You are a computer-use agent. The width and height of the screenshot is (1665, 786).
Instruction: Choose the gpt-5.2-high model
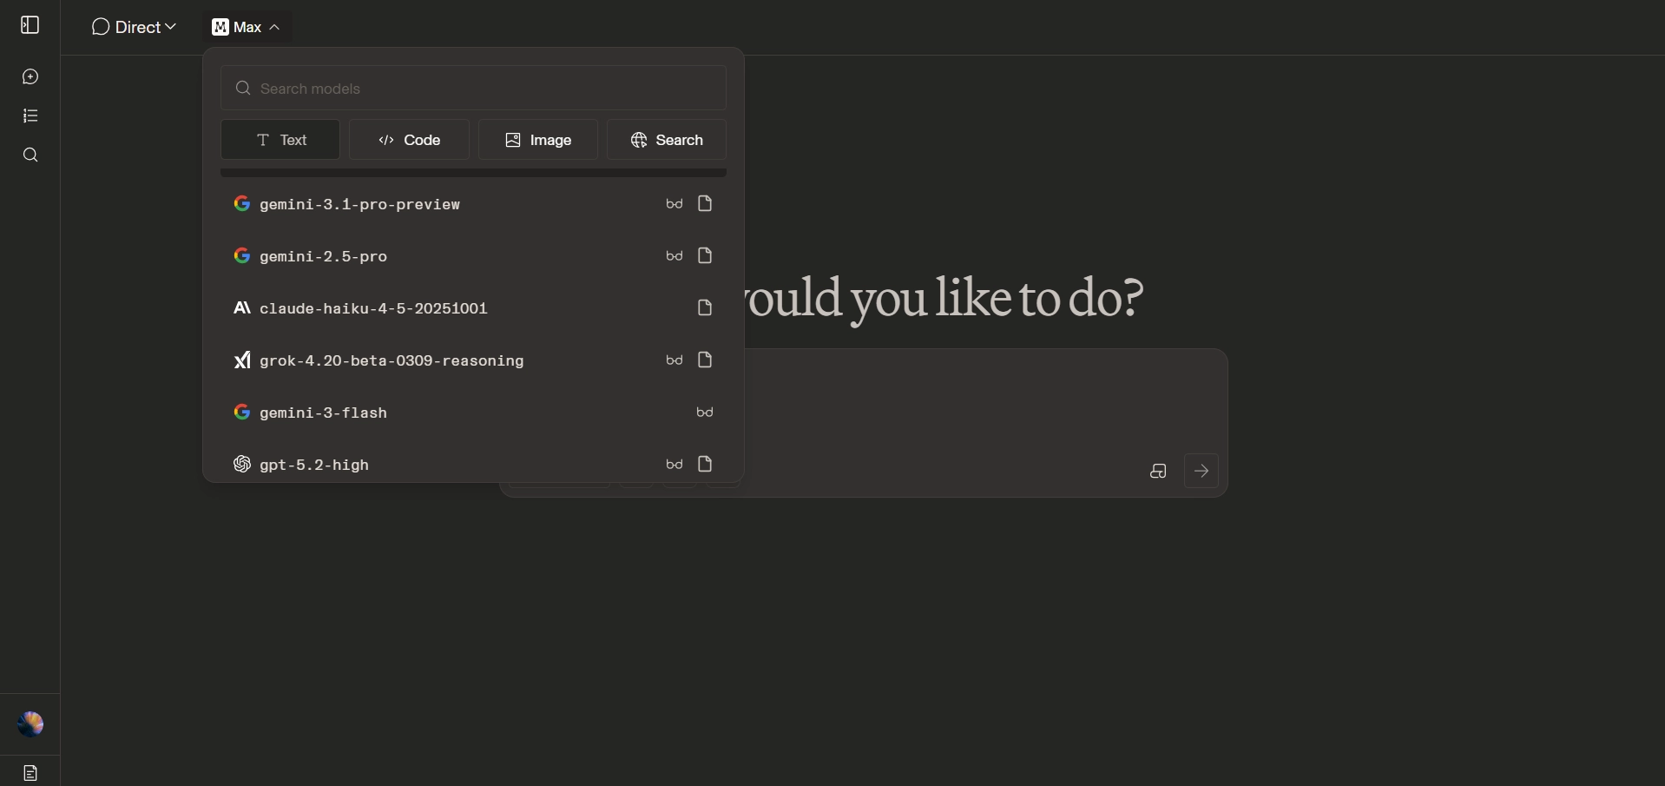[x=473, y=463]
